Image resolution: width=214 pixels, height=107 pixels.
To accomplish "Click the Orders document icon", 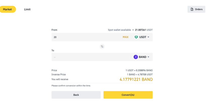I will pos(192,9).
